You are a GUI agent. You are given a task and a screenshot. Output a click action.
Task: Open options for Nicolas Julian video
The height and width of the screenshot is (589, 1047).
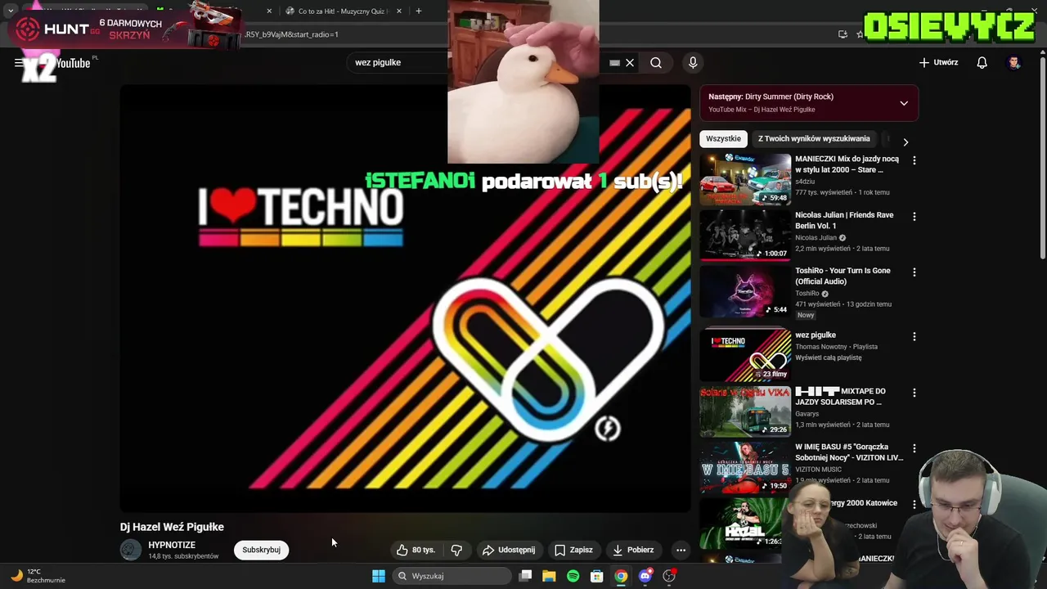point(914,216)
